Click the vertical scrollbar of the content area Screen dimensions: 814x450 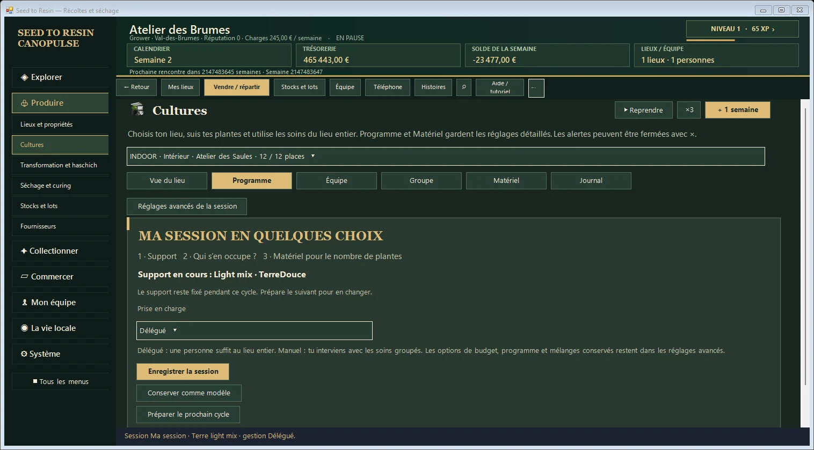[805, 247]
